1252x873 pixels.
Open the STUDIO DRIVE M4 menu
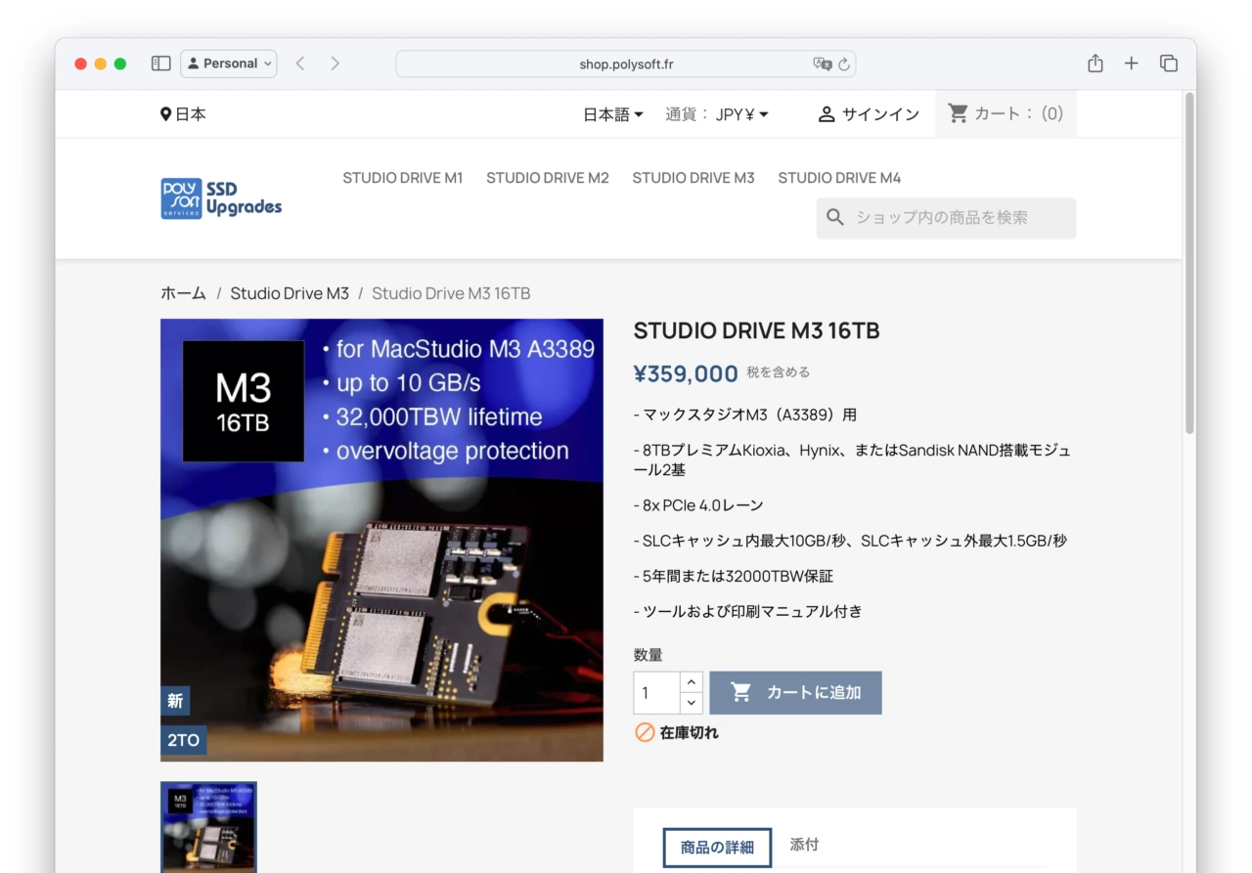839,178
